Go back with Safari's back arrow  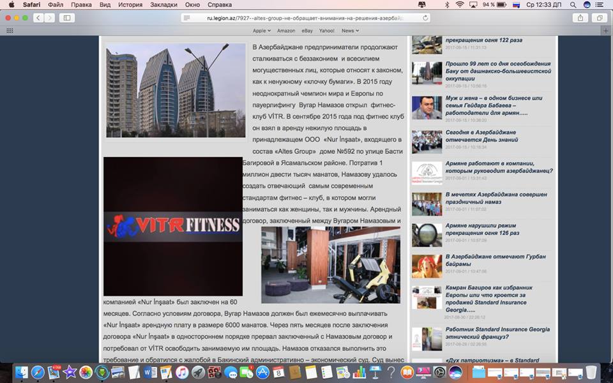(x=38, y=18)
